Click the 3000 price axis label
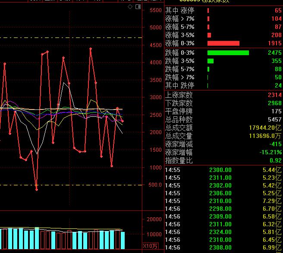Image resolution: width=283 pixels, height=253 pixels. click(156, 97)
